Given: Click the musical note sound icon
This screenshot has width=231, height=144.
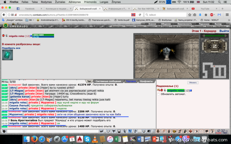Looking at the screenshot, I should [x=136, y=131].
